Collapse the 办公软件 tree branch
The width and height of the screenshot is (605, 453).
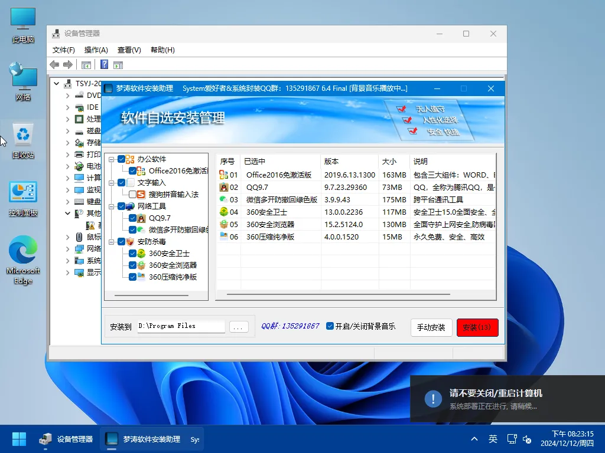point(112,159)
